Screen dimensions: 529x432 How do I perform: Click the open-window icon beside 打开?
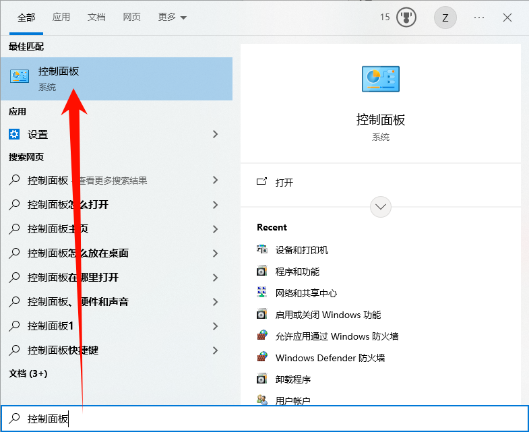pos(261,182)
